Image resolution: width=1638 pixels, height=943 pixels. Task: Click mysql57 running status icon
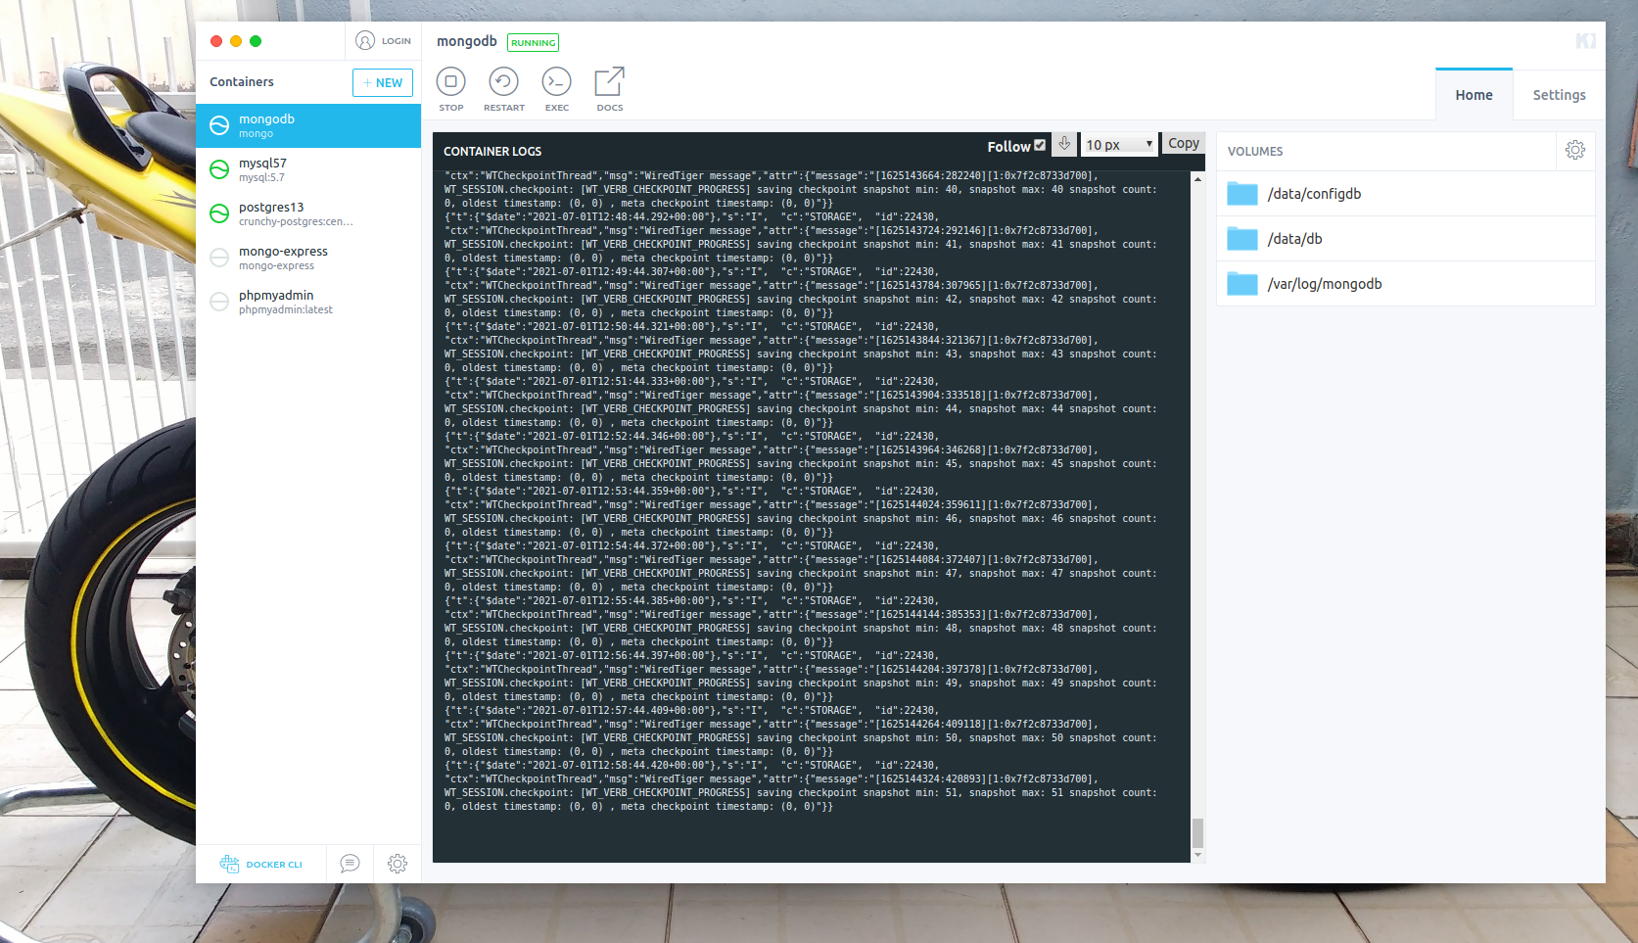219,169
